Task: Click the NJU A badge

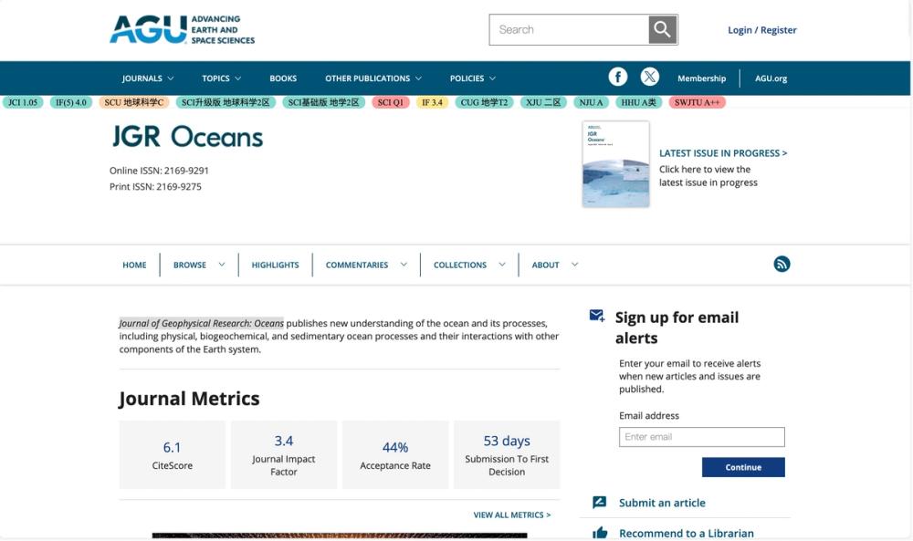Action: [591, 102]
